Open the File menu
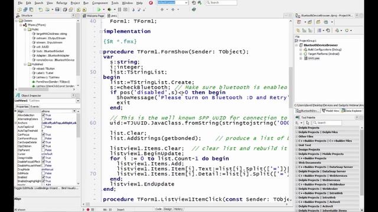 pos(20,3)
